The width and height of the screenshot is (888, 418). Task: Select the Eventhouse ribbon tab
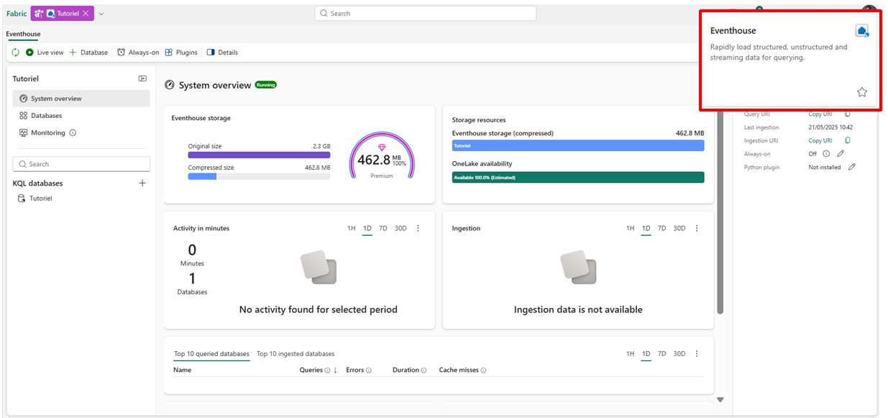pos(23,34)
